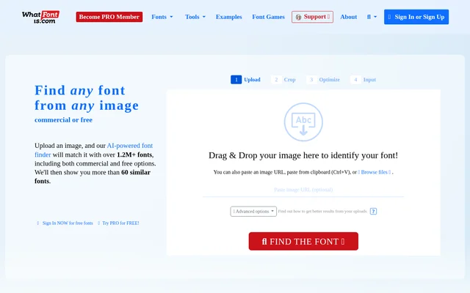Click the 'commercial or free' subtitle text
470x293 pixels.
click(64, 120)
